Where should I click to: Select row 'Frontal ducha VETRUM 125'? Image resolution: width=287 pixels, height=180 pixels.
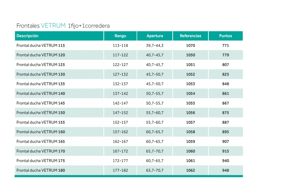129,65
